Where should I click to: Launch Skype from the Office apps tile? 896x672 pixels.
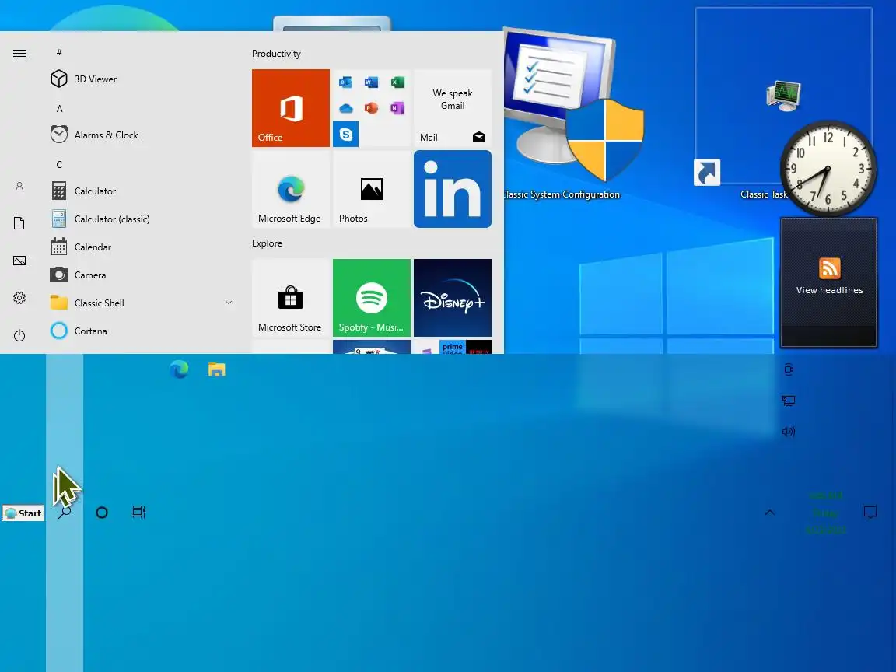pos(345,135)
